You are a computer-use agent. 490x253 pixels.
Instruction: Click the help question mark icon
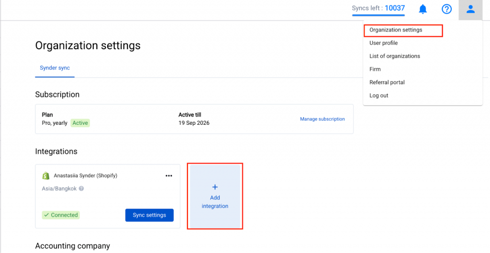(x=446, y=9)
